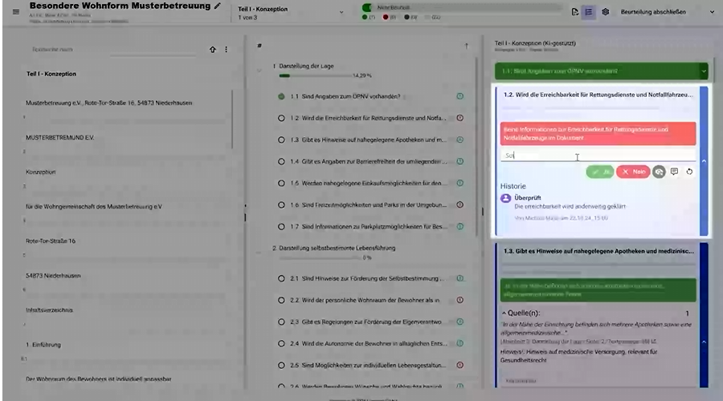Screen dimensions: 723x401
Task: Click the user avatar in Historie
Action: pos(506,198)
